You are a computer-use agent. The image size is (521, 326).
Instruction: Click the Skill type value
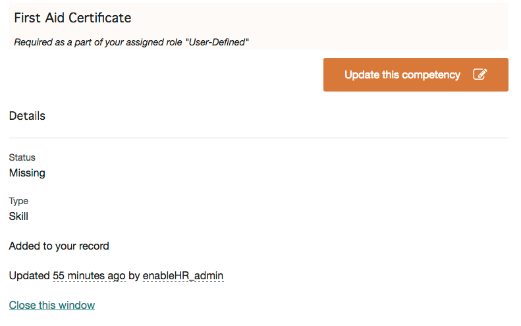18,216
